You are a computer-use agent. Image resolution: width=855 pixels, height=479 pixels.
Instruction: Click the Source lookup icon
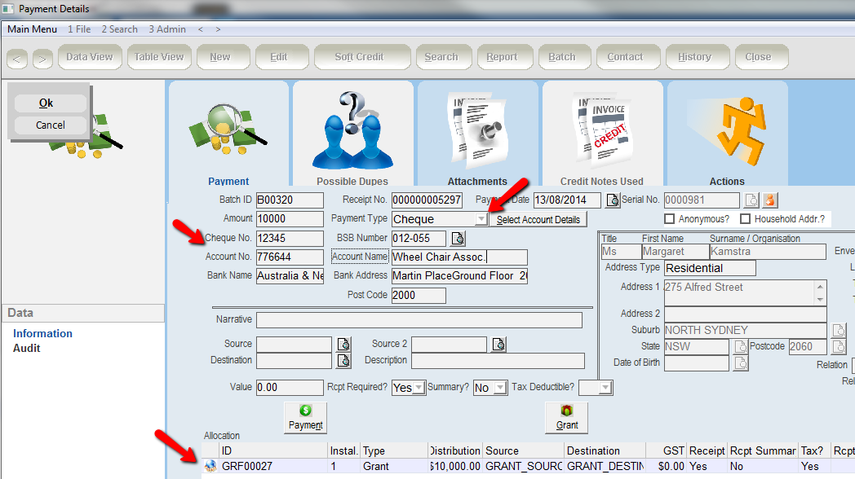click(343, 345)
